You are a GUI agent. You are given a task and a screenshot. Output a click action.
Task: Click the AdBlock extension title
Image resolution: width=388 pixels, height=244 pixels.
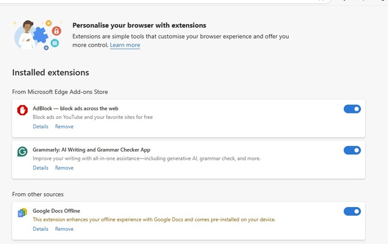tap(75, 108)
